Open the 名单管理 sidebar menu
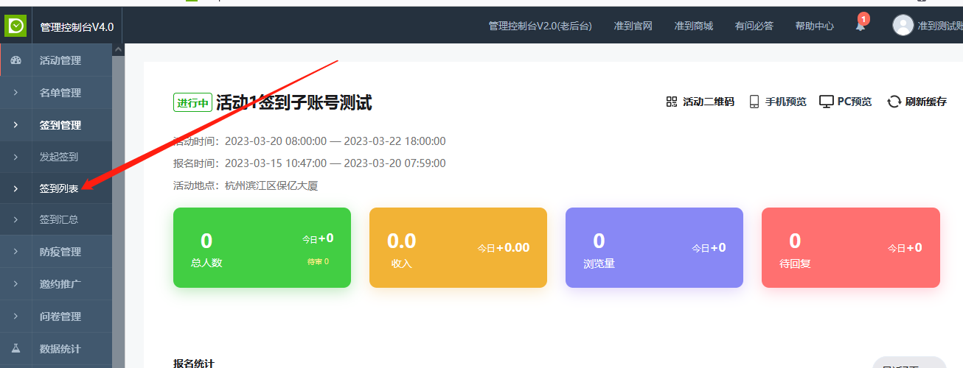This screenshot has height=368, width=963. pyautogui.click(x=60, y=93)
